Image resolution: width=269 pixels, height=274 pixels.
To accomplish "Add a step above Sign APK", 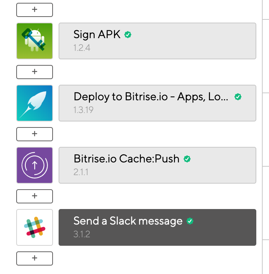I will (35, 10).
